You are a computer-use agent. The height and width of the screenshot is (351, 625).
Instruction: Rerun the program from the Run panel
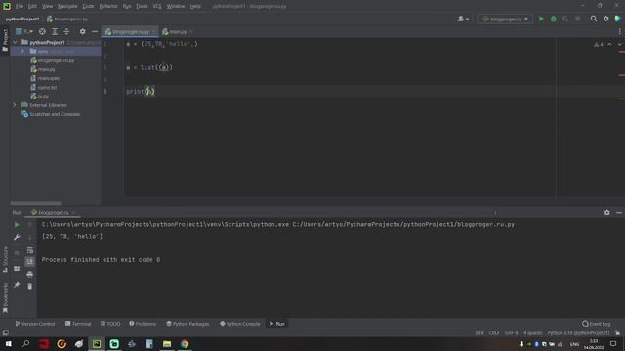coord(17,225)
